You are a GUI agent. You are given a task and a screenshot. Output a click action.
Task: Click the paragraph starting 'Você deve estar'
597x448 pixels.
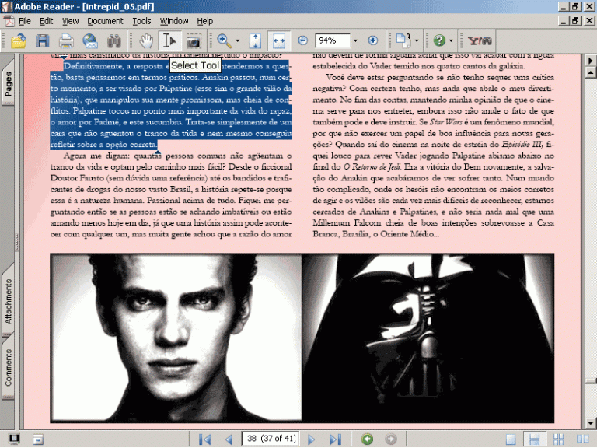tap(433, 156)
